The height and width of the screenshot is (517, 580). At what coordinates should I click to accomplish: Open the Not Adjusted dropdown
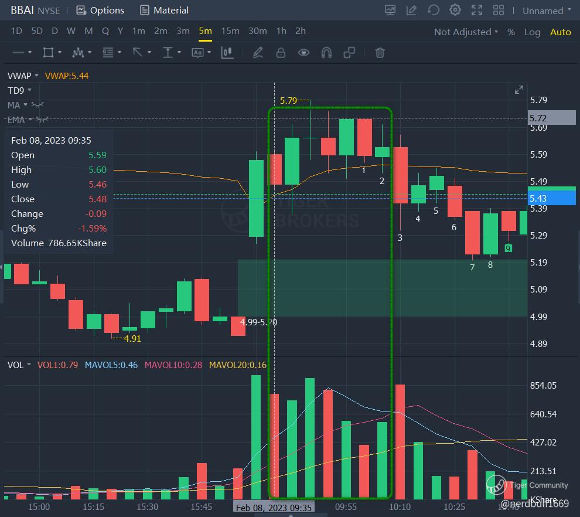coord(466,32)
